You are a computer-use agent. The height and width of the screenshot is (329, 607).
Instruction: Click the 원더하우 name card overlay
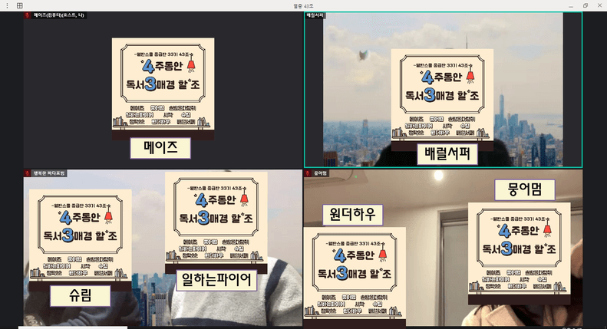[x=353, y=215]
